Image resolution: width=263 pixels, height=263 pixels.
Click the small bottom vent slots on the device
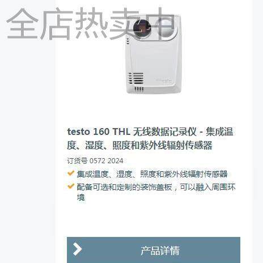coord(139,89)
